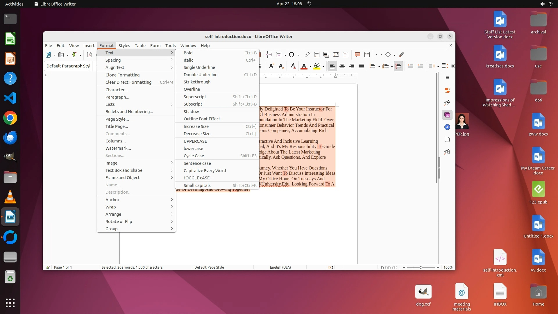Image resolution: width=558 pixels, height=314 pixels.
Task: Toggle Center alignment in the toolbar
Action: coord(342,66)
